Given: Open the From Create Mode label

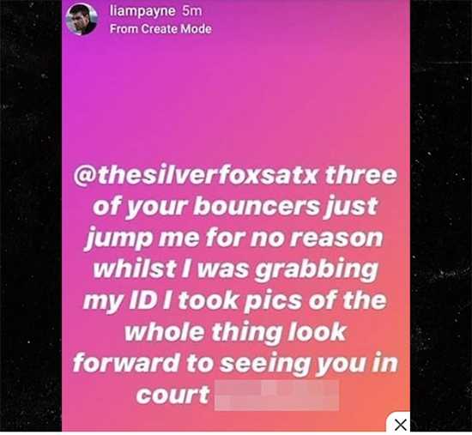Looking at the screenshot, I should (160, 29).
